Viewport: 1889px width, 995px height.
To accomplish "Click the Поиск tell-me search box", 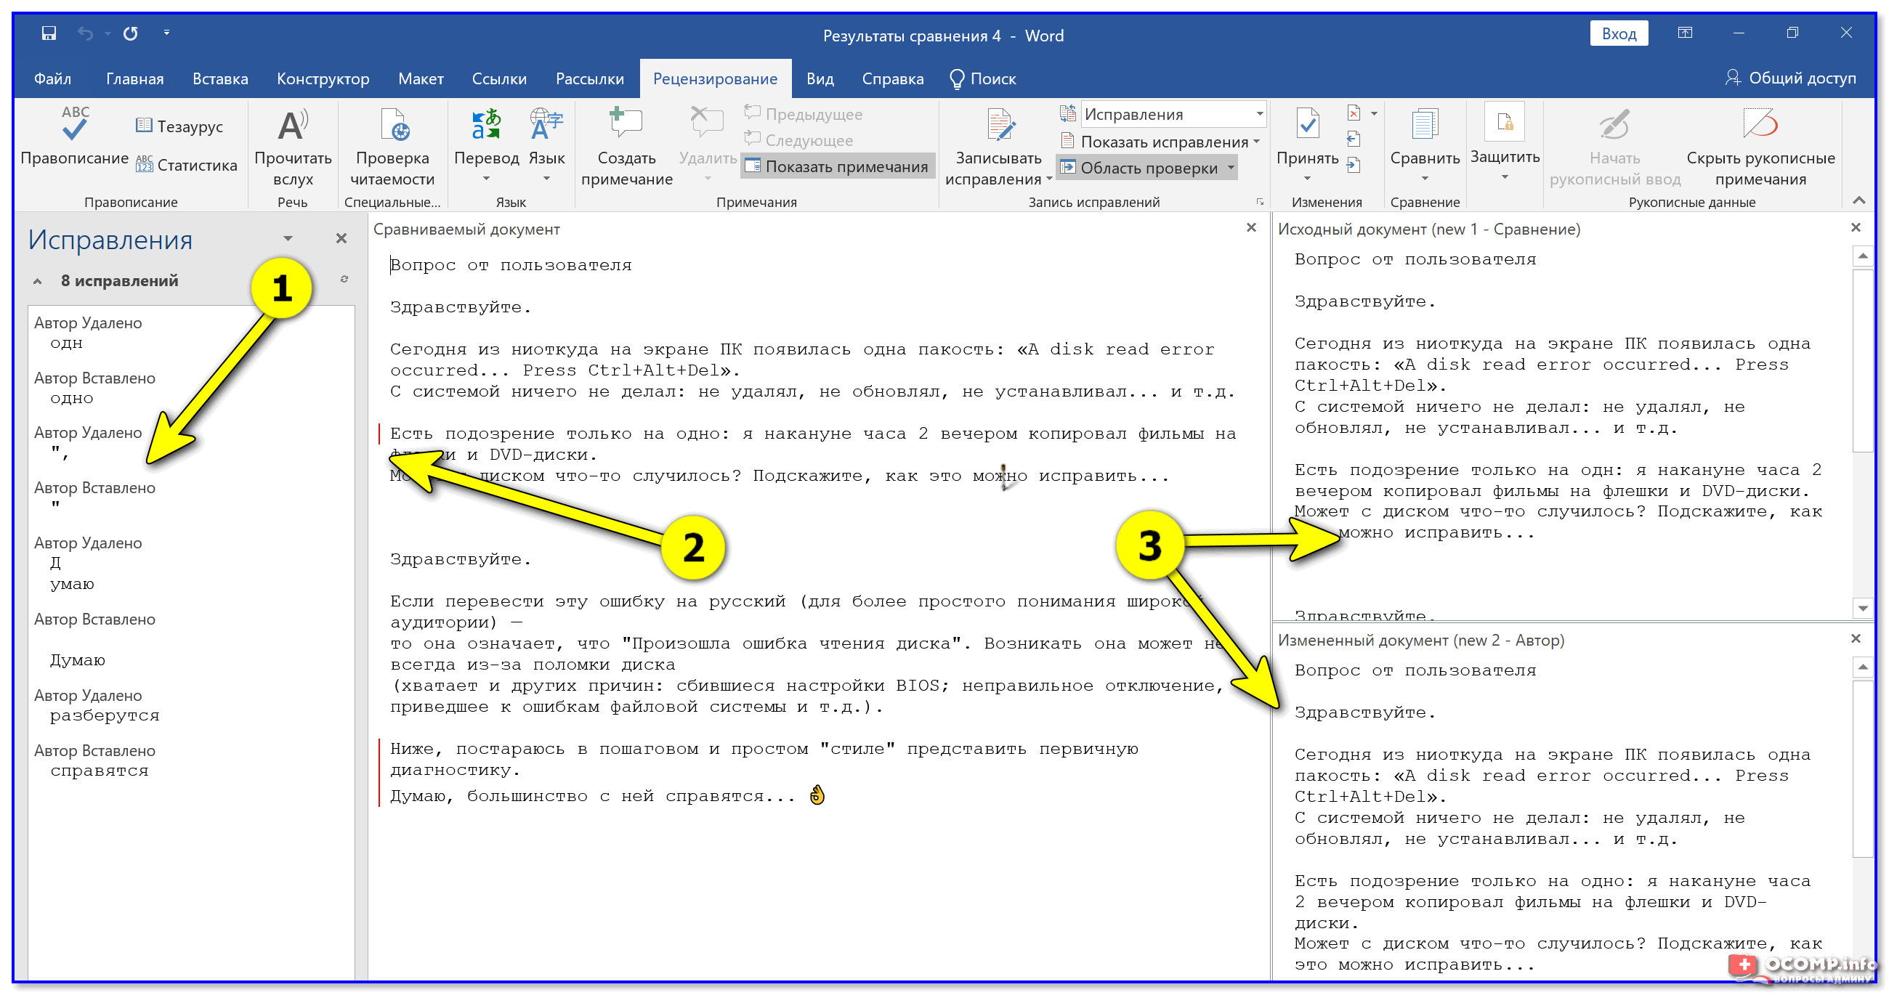I will click(982, 78).
